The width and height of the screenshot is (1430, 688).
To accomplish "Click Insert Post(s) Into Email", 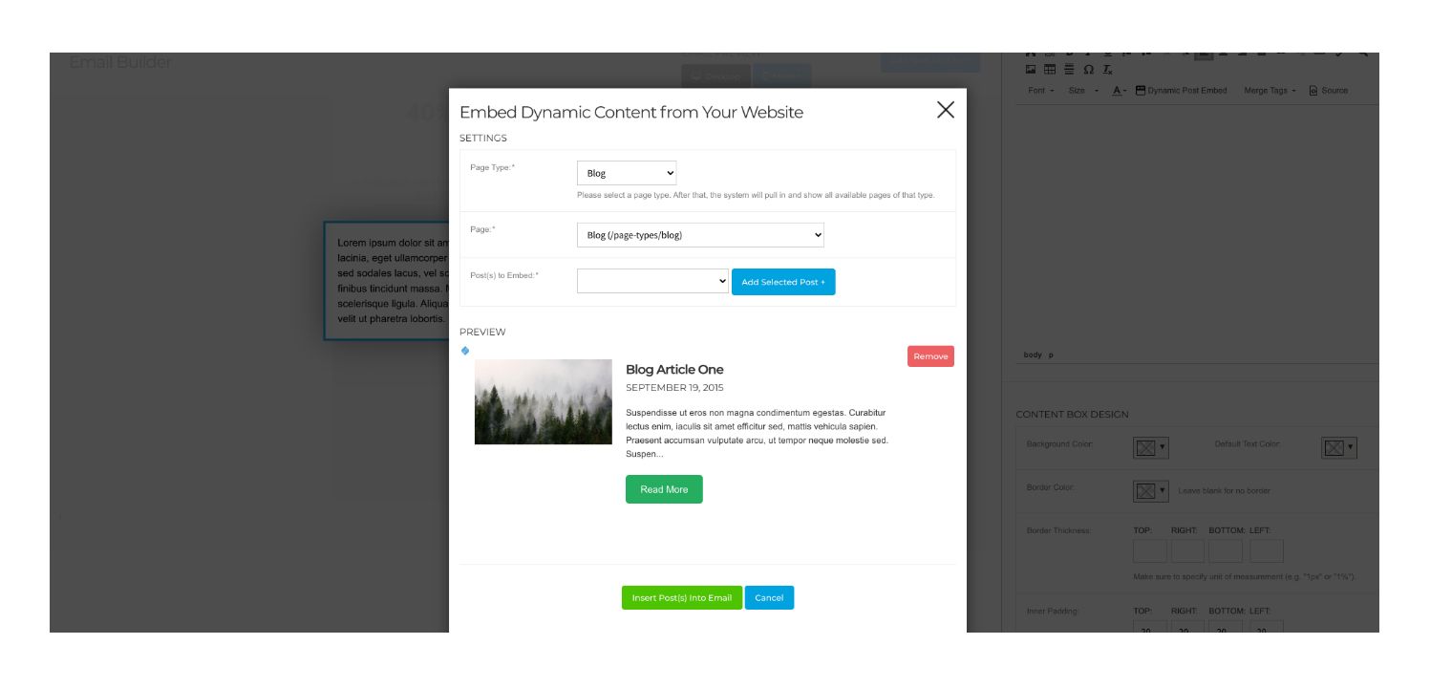I will [x=680, y=597].
